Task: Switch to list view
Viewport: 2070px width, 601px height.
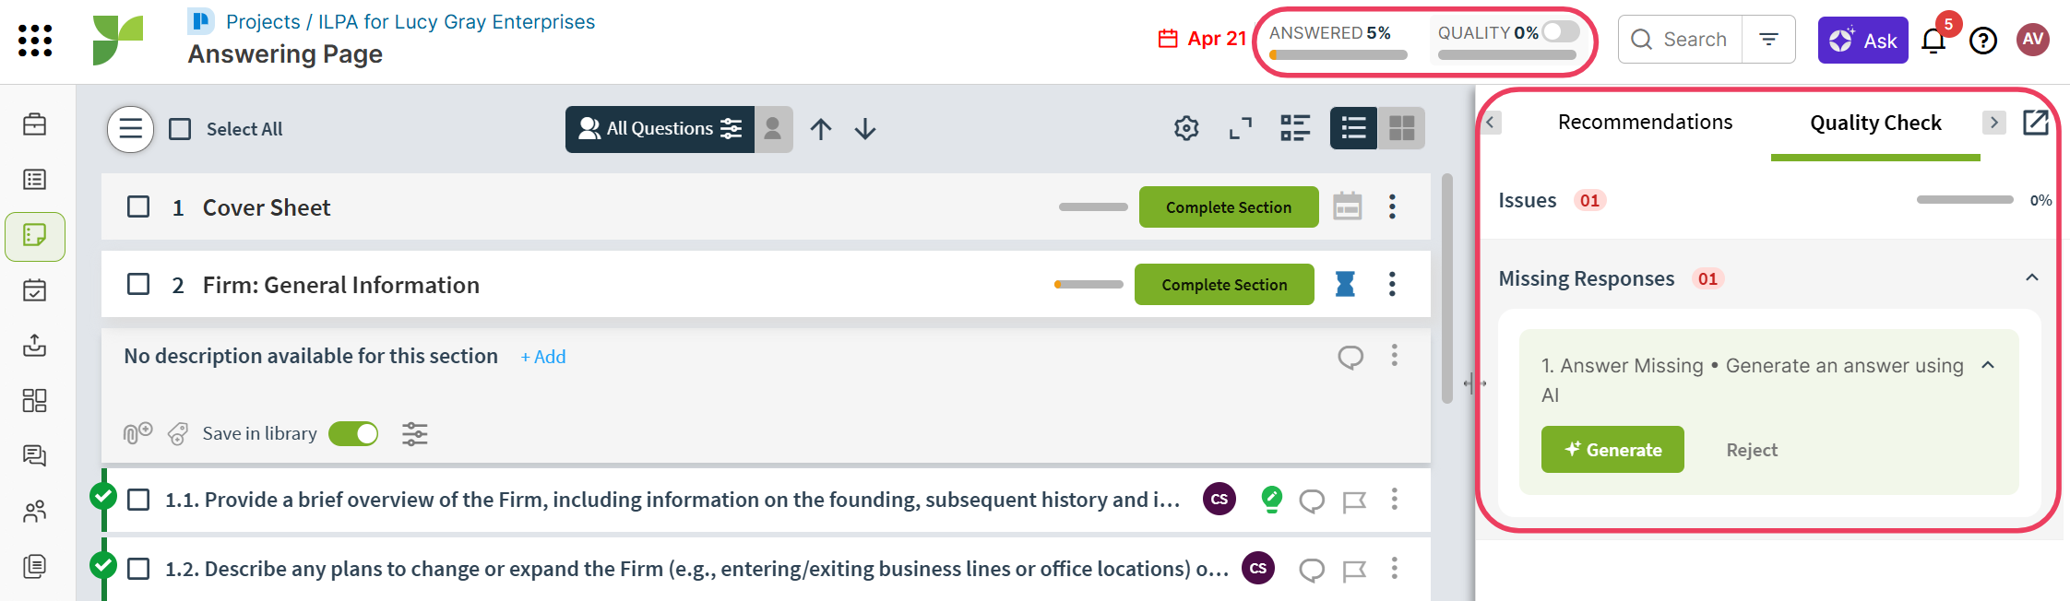Action: tap(1353, 128)
